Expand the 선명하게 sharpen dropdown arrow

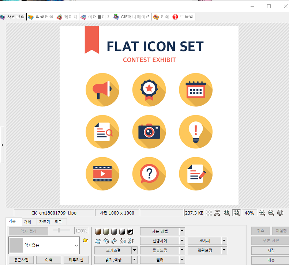tap(182, 241)
